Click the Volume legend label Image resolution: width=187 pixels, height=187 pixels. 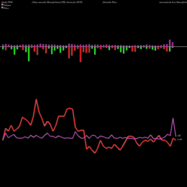point(7,5)
